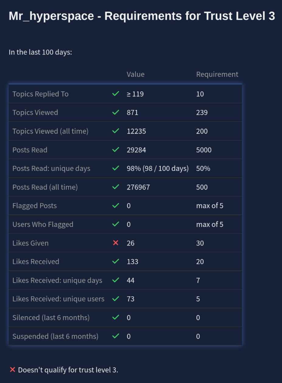Screen dimensions: 282x383
Task: Click the checkmark beside Suspended (last 6 months)
Action: point(115,336)
